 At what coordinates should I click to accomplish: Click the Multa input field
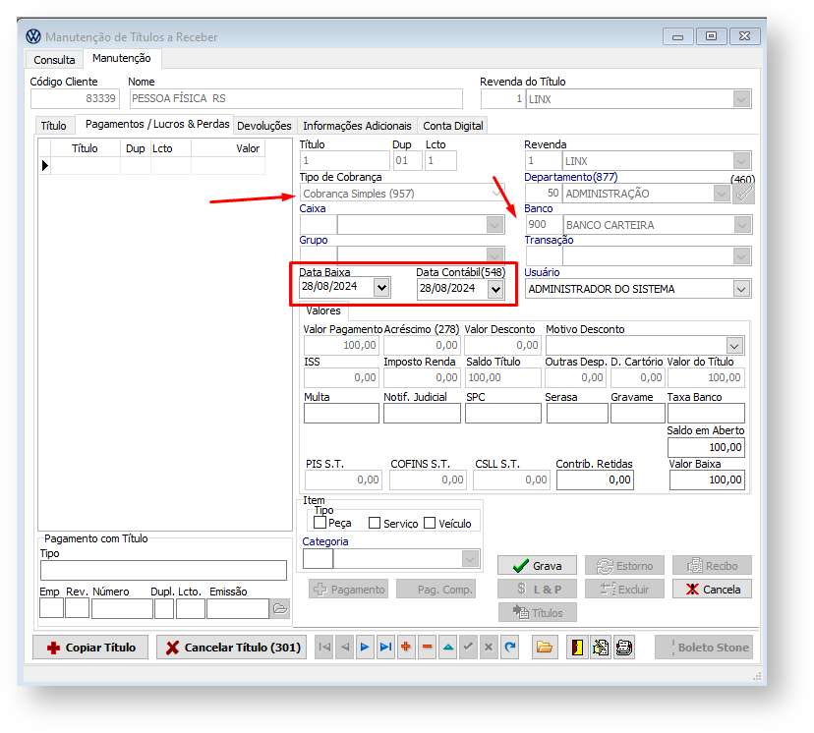click(341, 414)
